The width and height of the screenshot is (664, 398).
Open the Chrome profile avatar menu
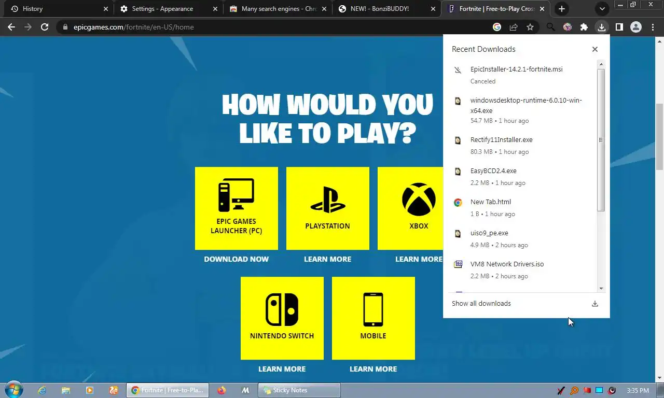(636, 27)
